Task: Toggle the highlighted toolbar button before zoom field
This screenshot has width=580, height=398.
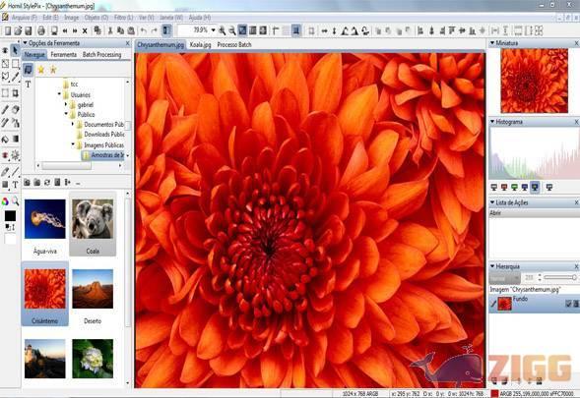Action: [166, 30]
